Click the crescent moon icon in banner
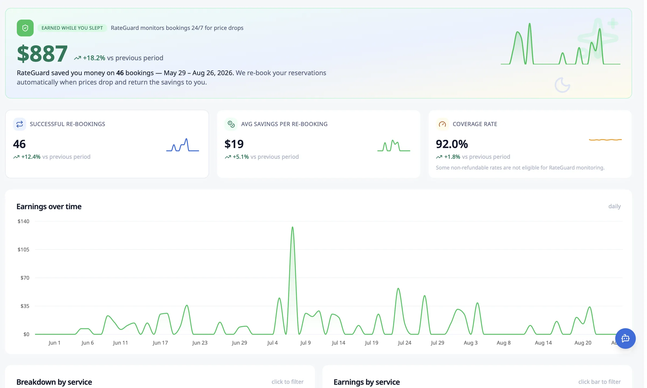This screenshot has height=388, width=647. 562,85
